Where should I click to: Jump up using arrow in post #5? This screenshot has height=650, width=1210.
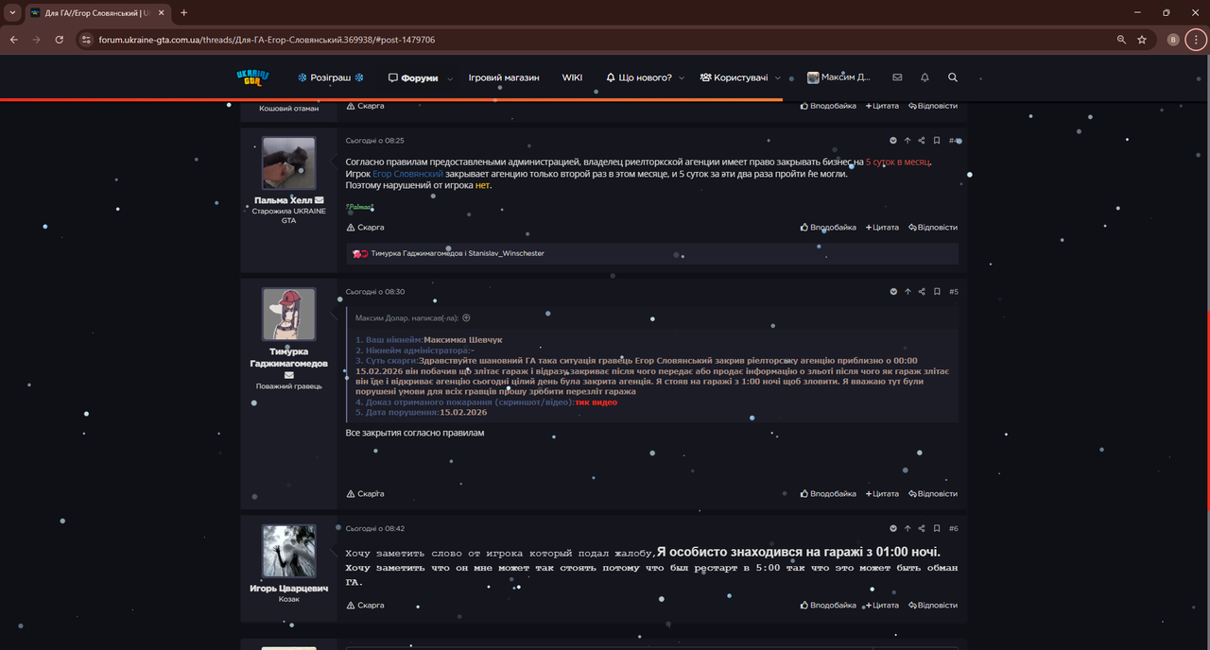(907, 292)
